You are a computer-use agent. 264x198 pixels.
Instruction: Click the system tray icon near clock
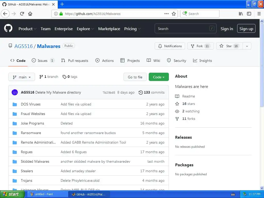(245, 194)
